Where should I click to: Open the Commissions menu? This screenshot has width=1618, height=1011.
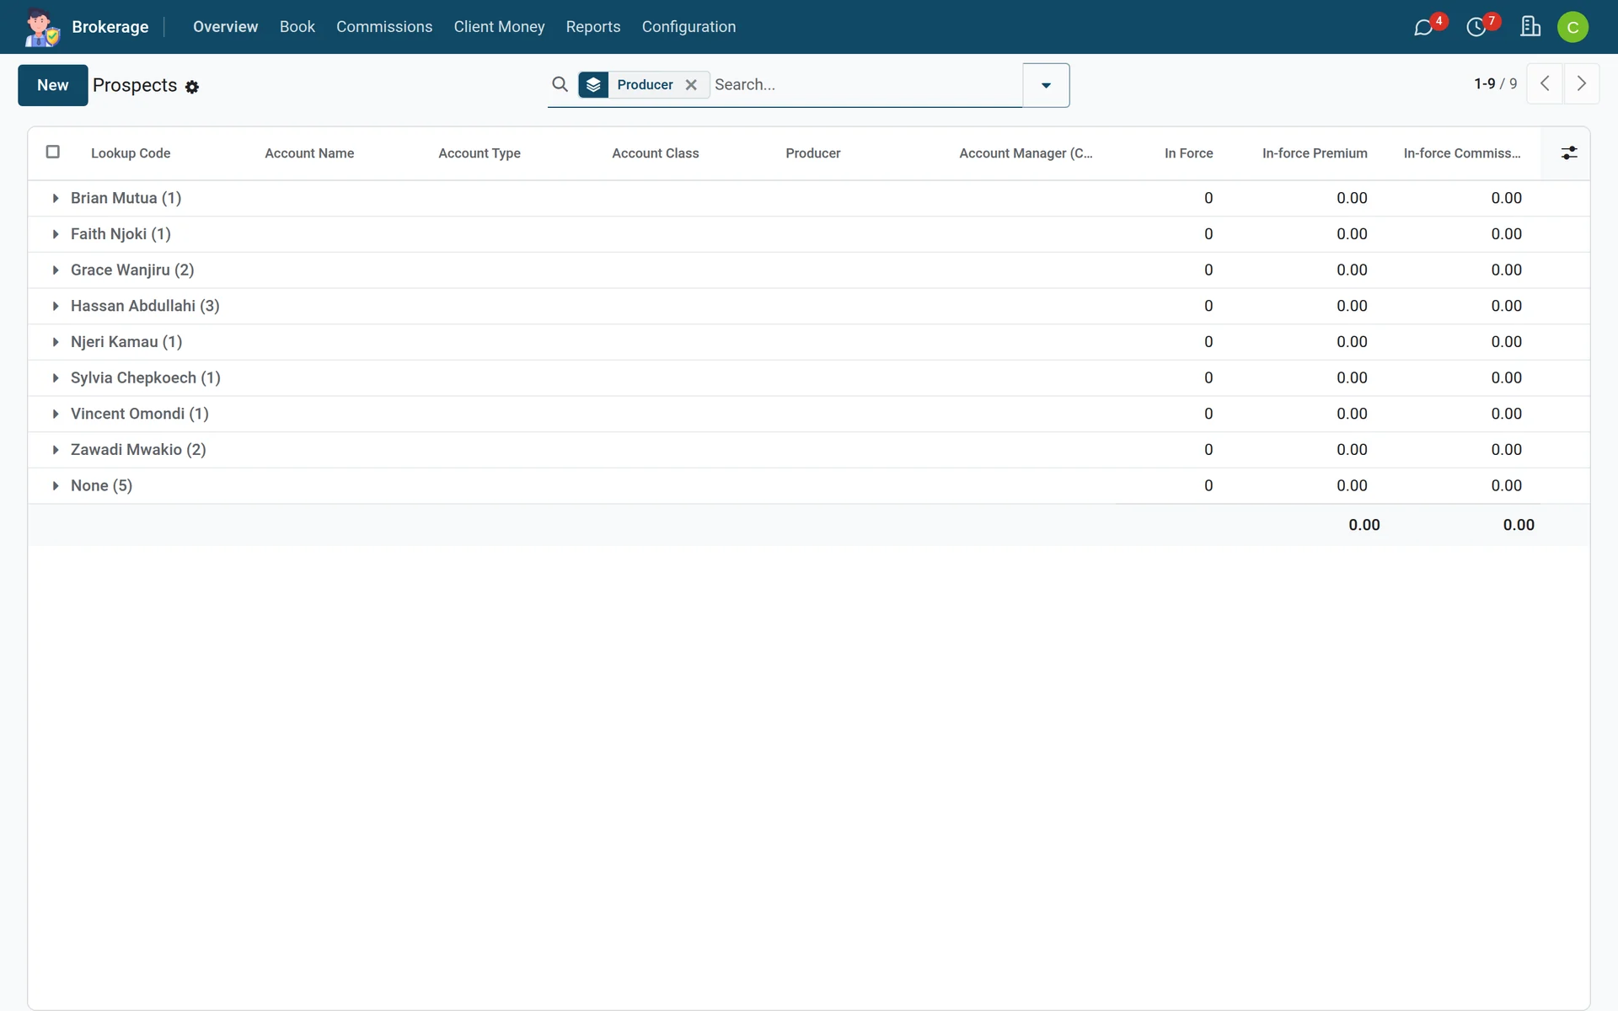tap(384, 27)
